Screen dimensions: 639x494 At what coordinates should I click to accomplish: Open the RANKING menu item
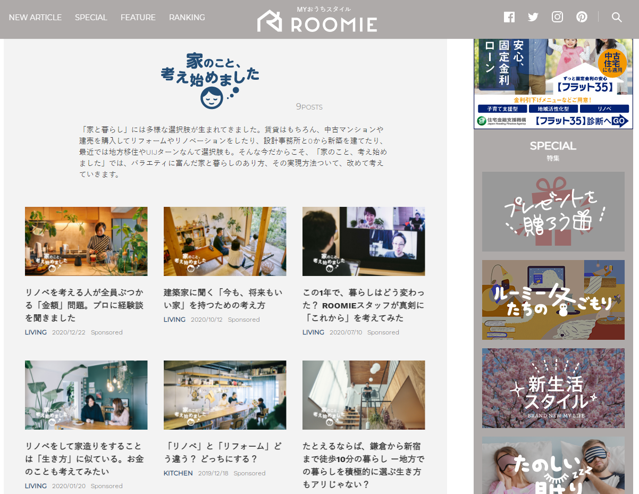tap(187, 18)
